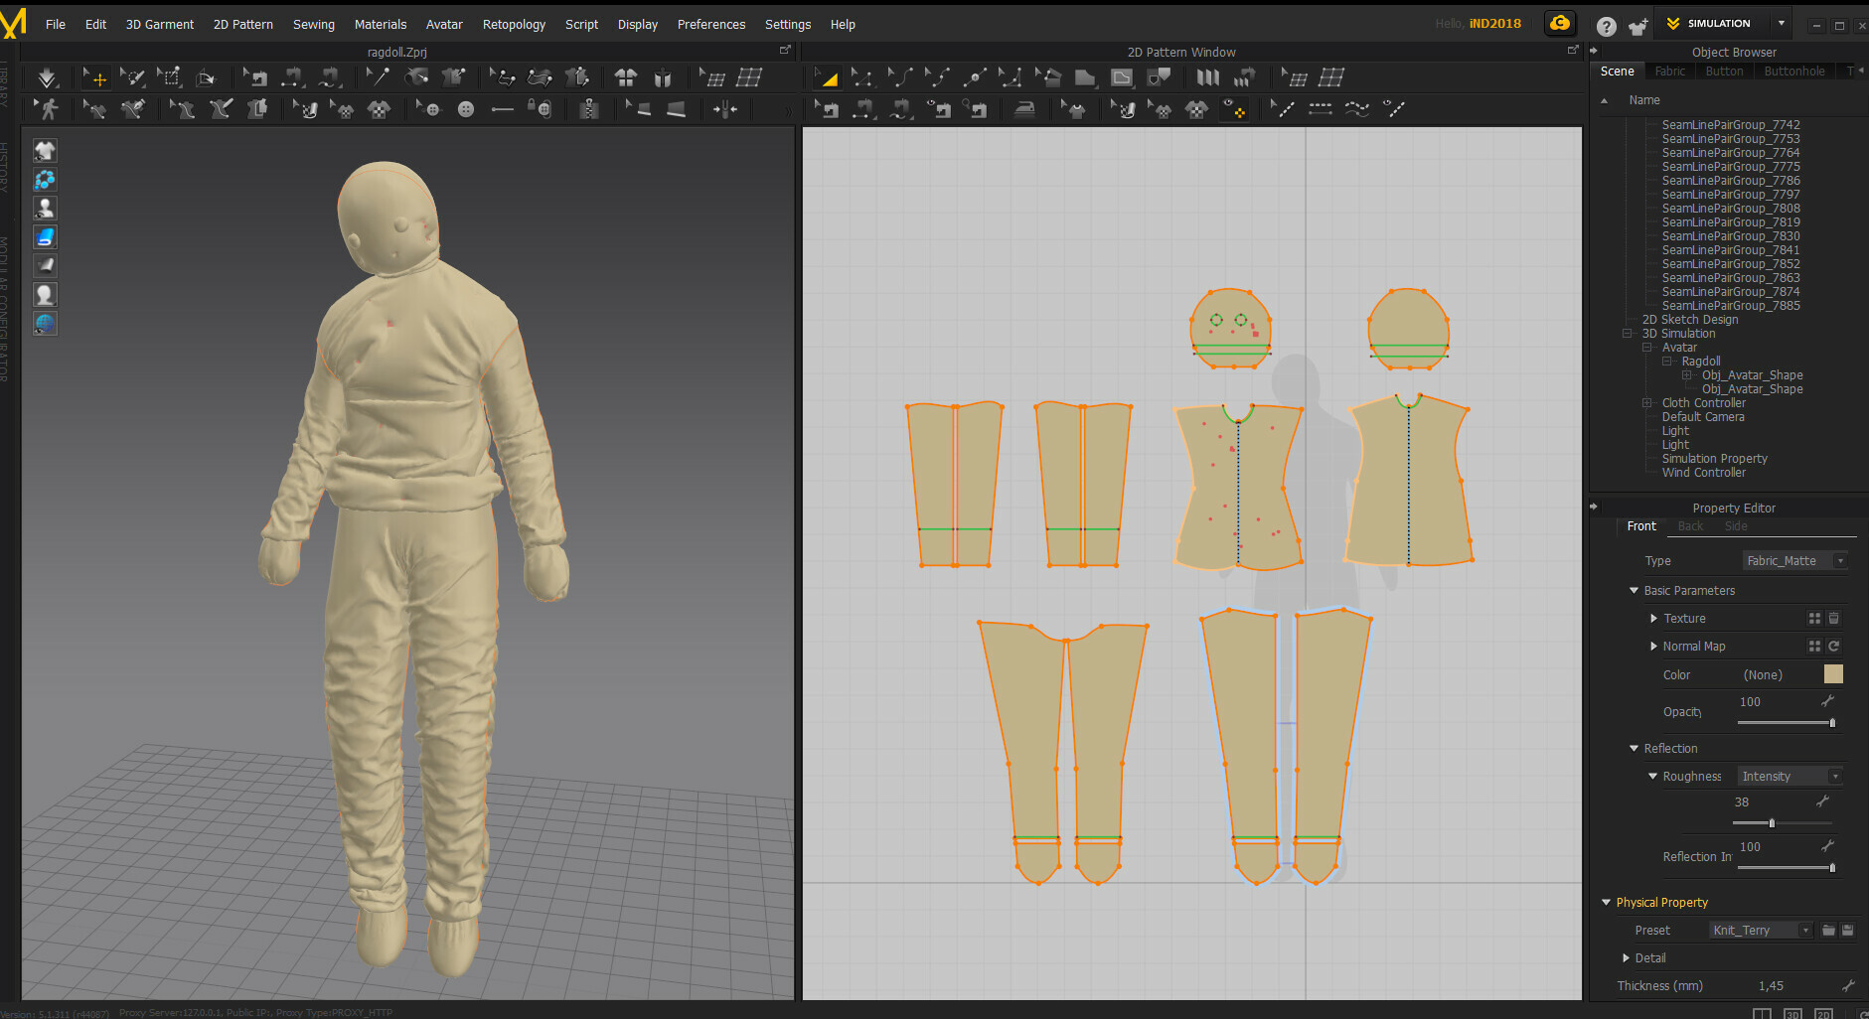Image resolution: width=1869 pixels, height=1019 pixels.
Task: Click the Opacity wrench button
Action: (x=1827, y=702)
